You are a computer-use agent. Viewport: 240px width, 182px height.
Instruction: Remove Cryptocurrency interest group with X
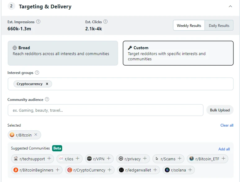tap(47, 84)
